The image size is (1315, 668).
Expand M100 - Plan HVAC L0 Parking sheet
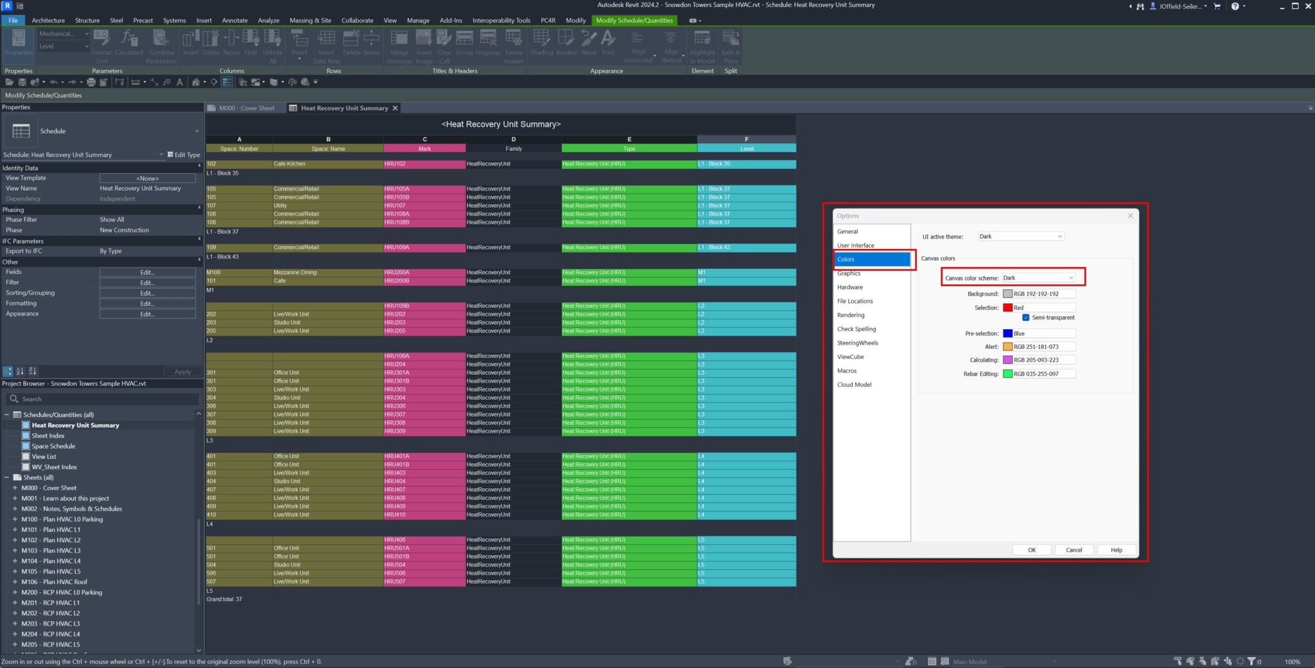pos(15,519)
